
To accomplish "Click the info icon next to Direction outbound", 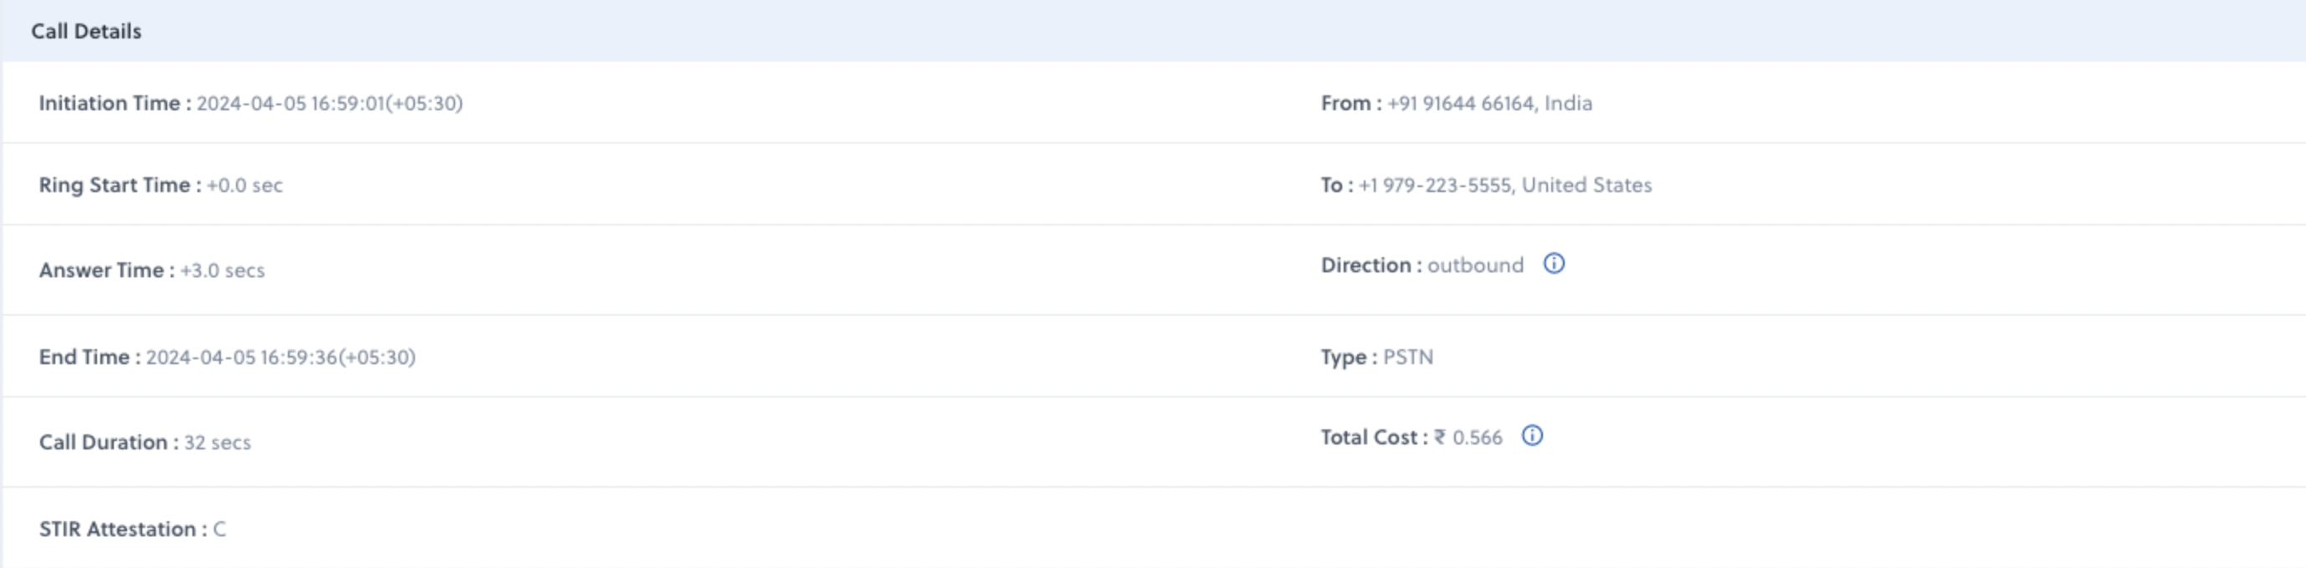I will tap(1554, 264).
